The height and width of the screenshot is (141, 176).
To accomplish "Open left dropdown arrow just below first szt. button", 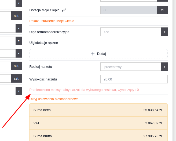I will pyautogui.click(x=19, y=28).
